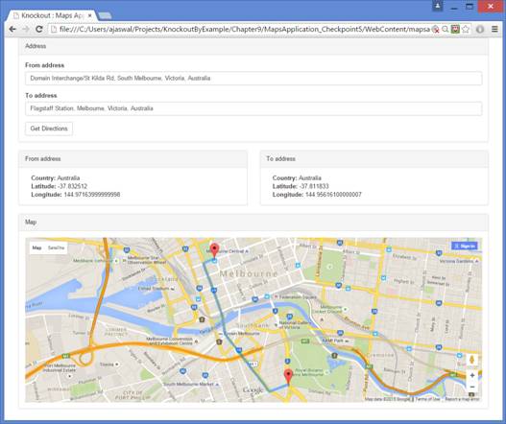
Task: Click the To address input field
Action: pos(253,108)
